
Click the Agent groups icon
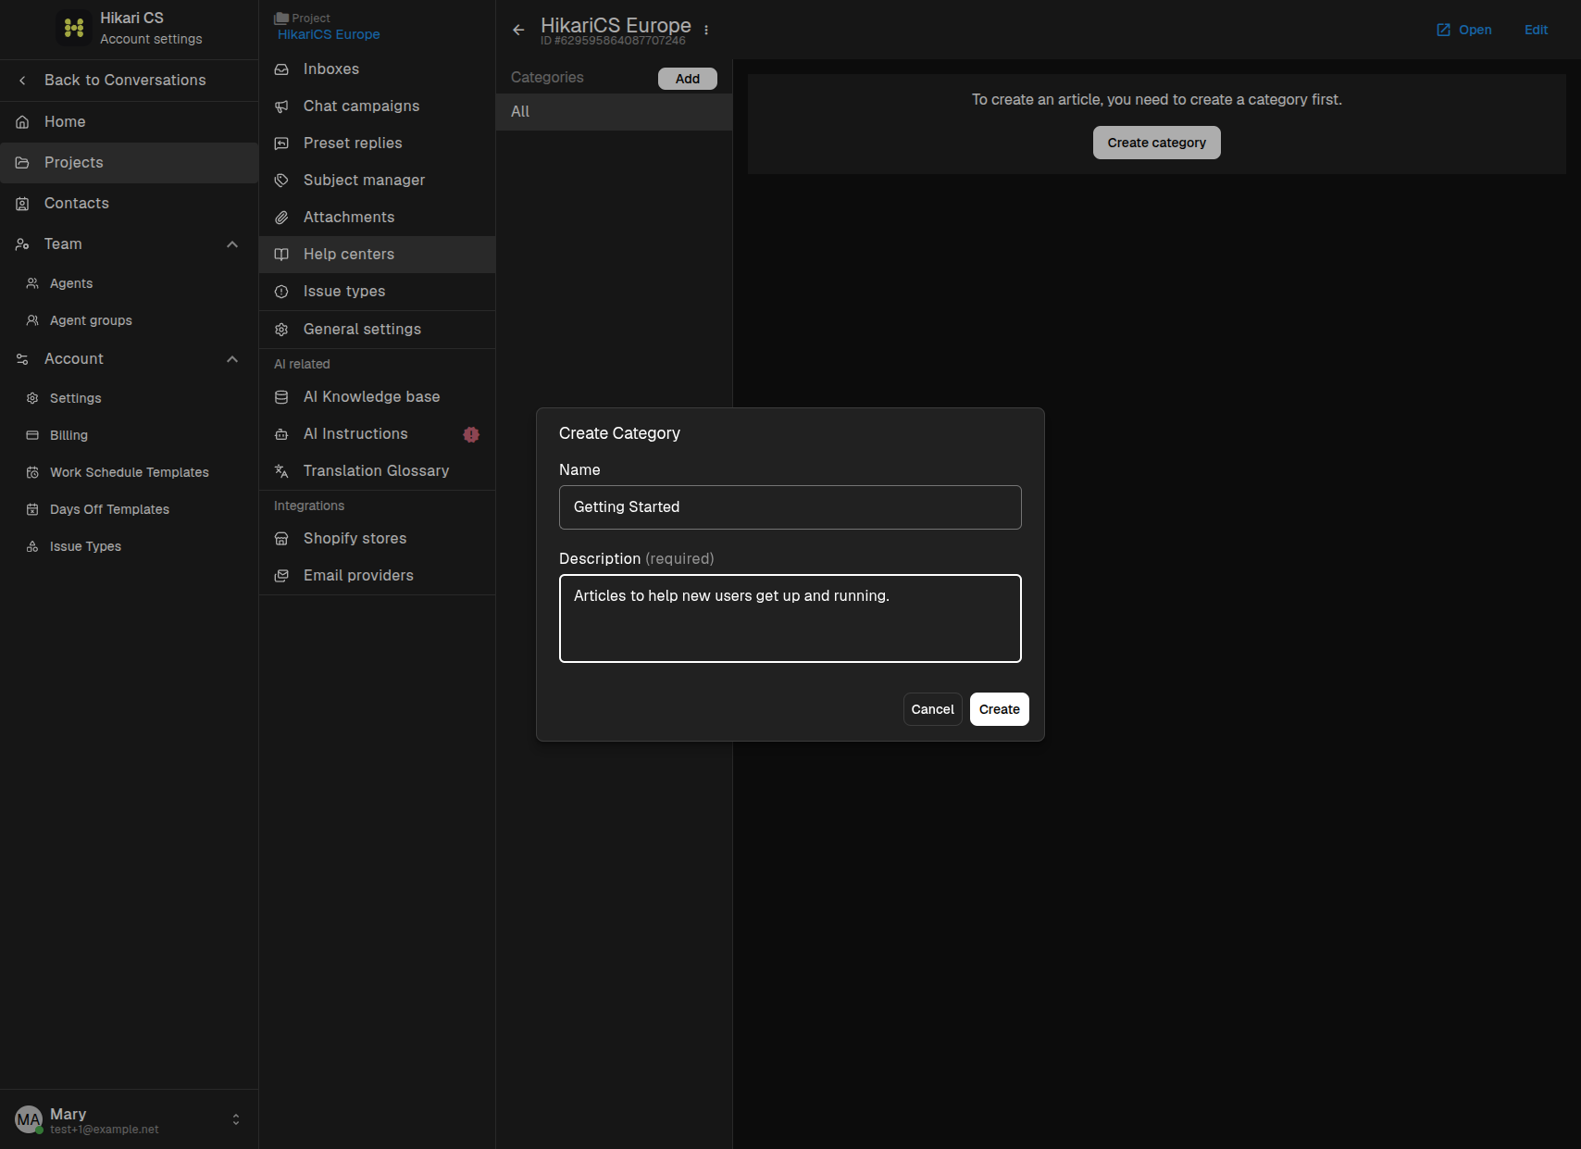(32, 320)
